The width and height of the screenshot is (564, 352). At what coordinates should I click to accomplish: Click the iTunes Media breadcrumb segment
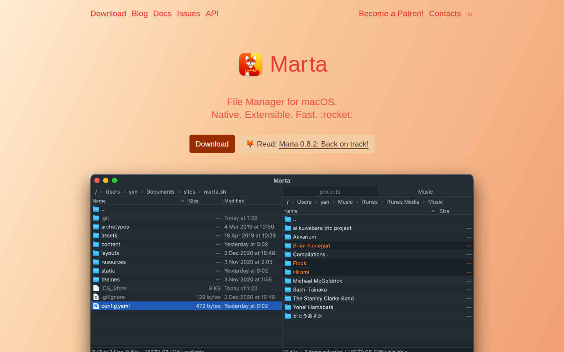403,202
